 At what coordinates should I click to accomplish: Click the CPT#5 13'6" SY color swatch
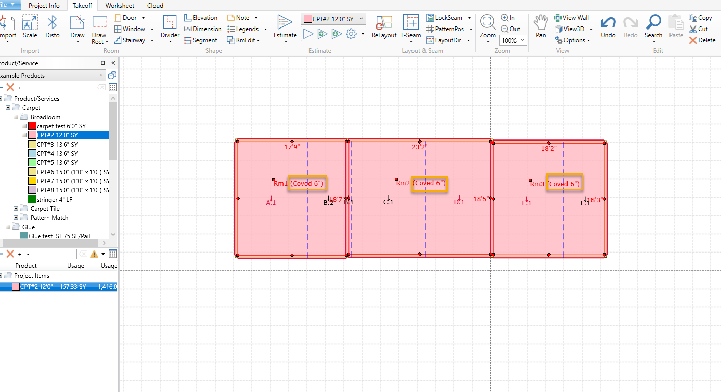[x=32, y=163]
